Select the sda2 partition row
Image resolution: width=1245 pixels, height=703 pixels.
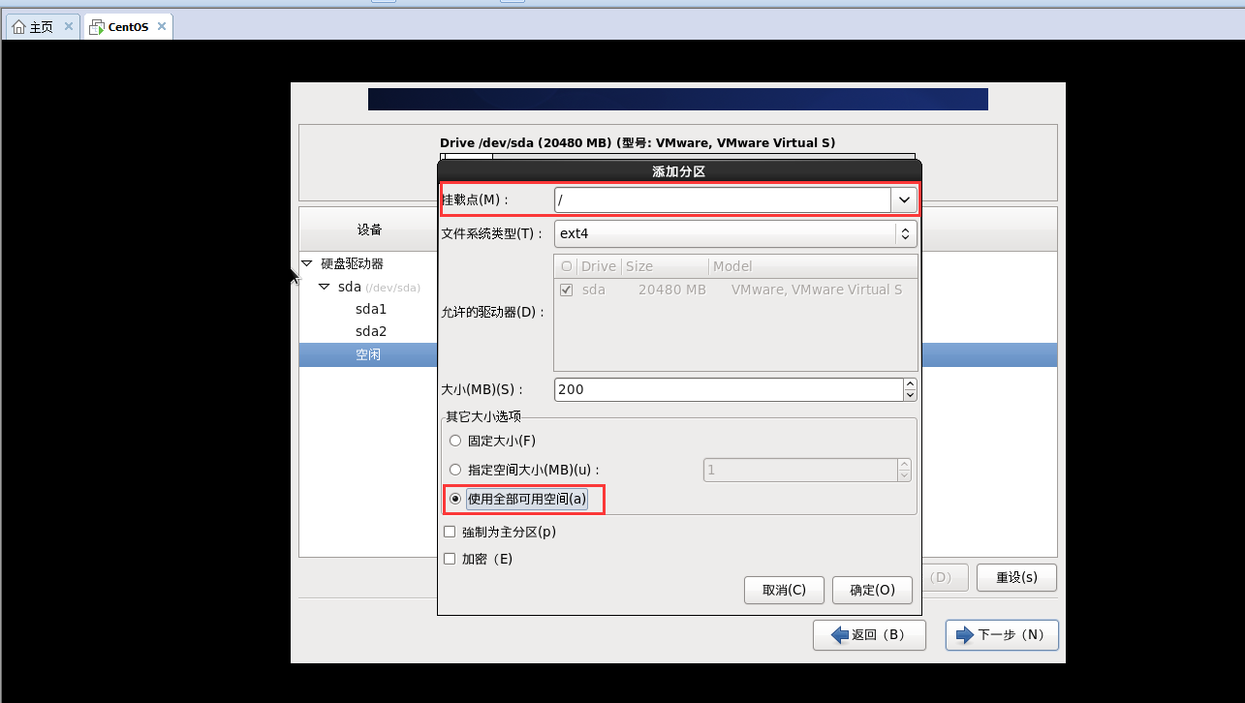(x=370, y=331)
